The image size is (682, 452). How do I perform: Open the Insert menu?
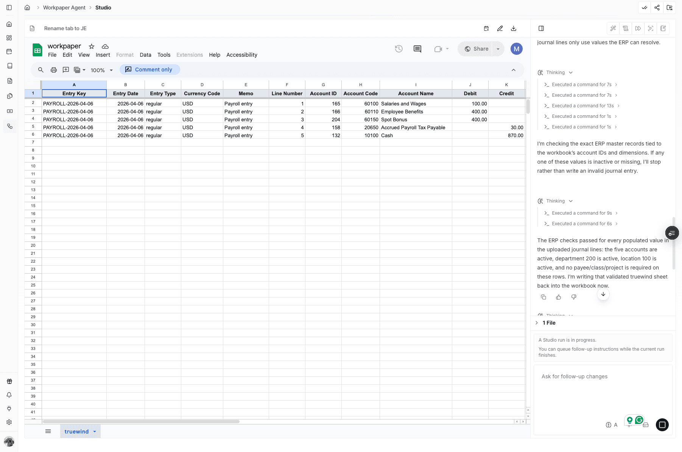click(x=103, y=55)
